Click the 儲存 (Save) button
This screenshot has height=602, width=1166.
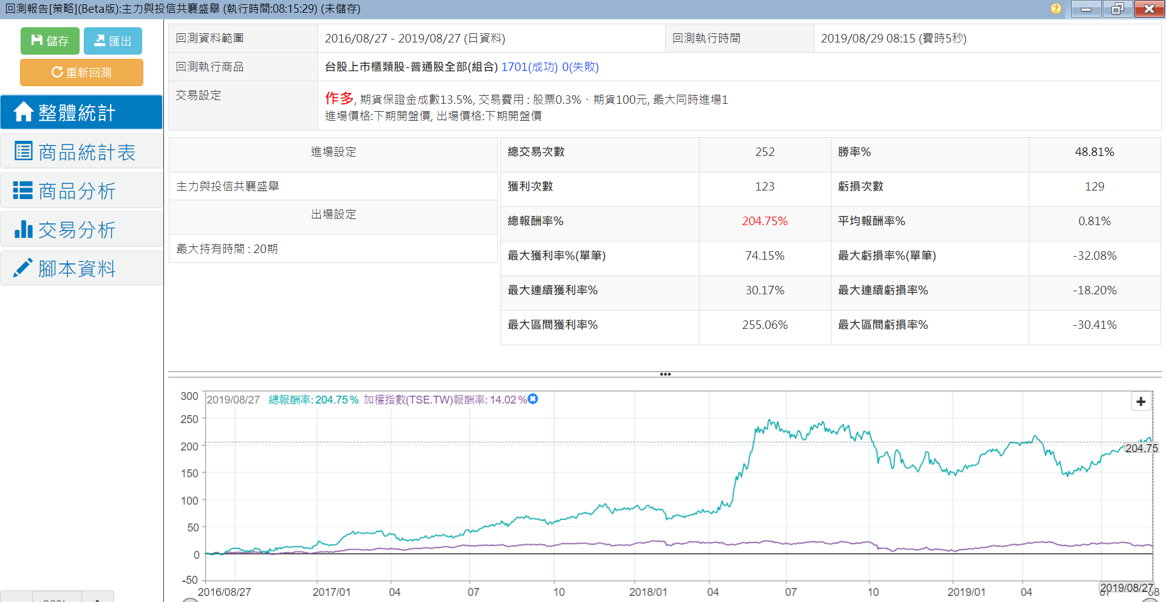[x=50, y=41]
